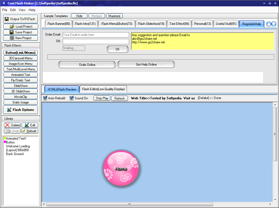Open the View menu

pos(22,10)
